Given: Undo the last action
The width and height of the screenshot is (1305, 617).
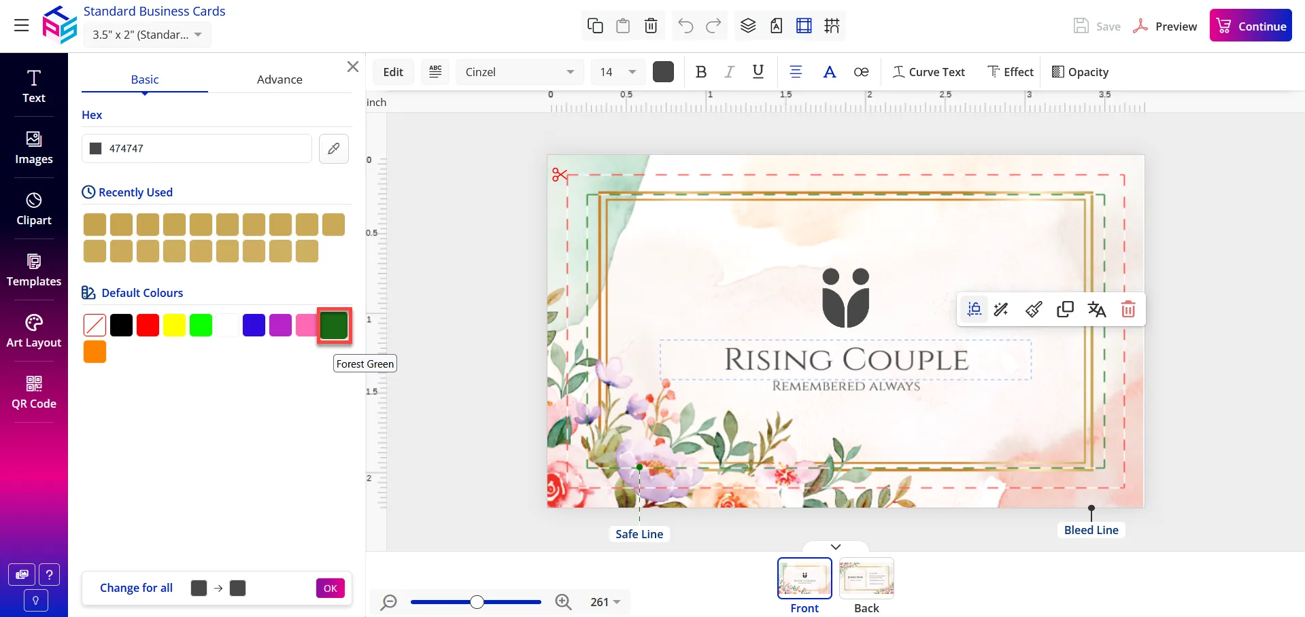Looking at the screenshot, I should click(x=685, y=26).
